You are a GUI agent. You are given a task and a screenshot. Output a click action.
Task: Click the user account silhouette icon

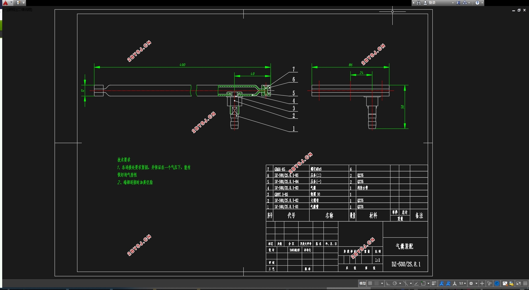425,3
